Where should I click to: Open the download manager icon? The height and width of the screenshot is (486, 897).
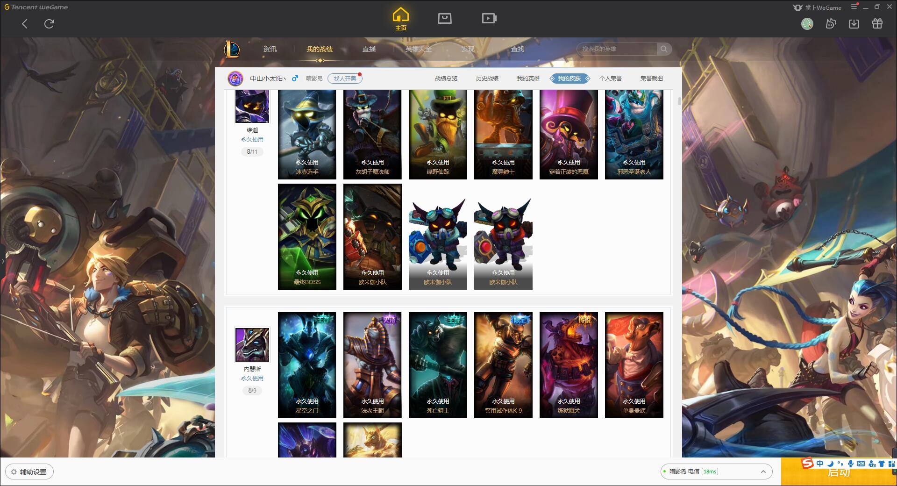coord(854,23)
